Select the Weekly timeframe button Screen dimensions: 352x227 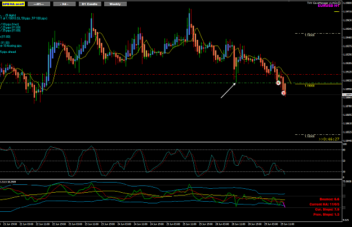[x=115, y=4]
